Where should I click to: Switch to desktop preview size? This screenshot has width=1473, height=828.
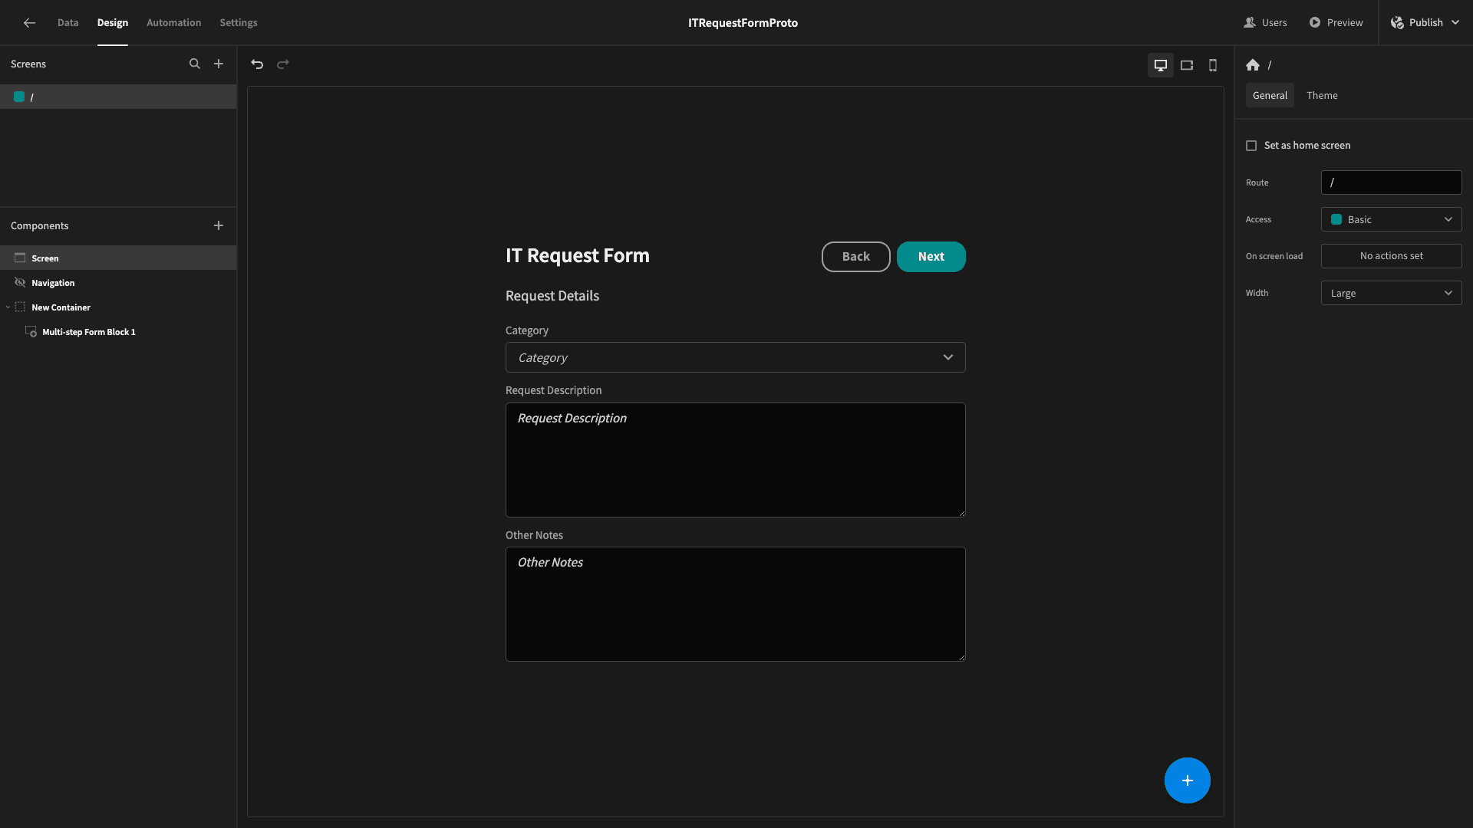(x=1161, y=65)
